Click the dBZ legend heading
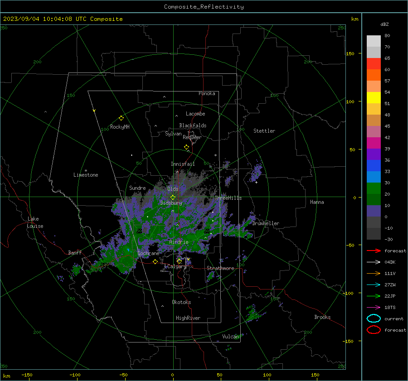This screenshot has width=408, height=381. [384, 24]
